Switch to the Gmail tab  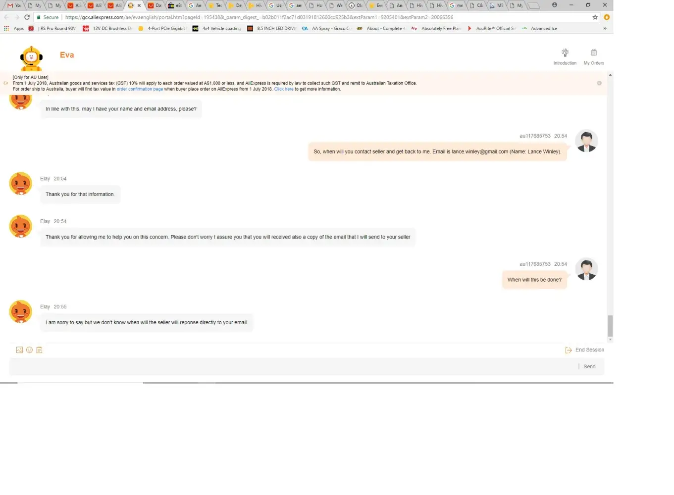tap(14, 5)
